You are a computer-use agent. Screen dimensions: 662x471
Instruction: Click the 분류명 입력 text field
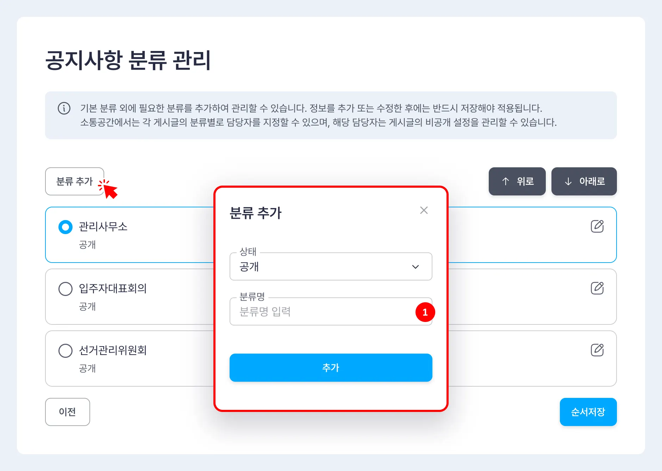[331, 311]
